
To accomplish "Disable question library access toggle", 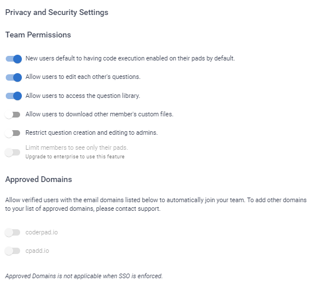I will click(x=13, y=96).
